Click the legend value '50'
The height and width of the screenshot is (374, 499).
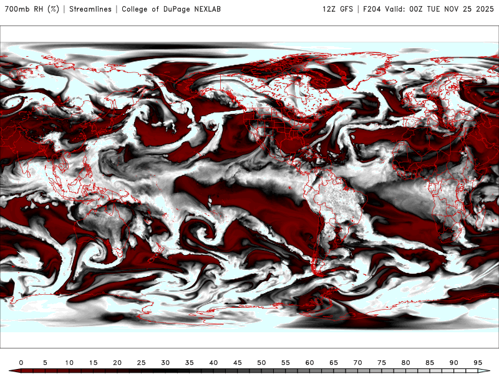pyautogui.click(x=261, y=363)
